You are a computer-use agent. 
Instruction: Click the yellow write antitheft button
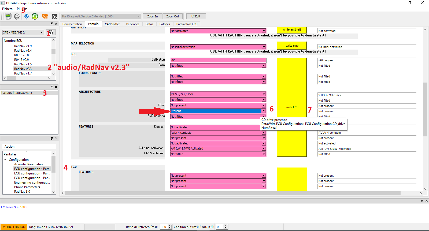[292, 30]
